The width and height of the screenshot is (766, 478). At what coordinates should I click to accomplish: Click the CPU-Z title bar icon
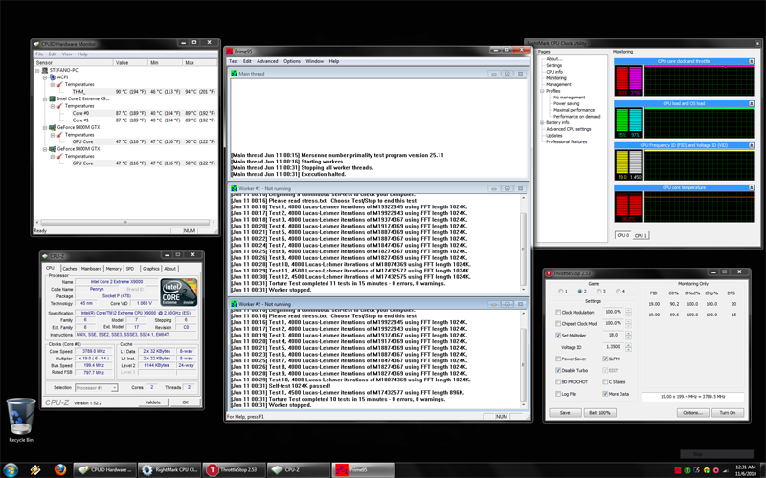coord(45,256)
